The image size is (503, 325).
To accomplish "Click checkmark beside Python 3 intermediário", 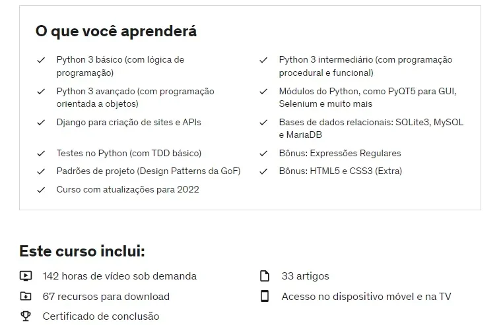I will 263,60.
